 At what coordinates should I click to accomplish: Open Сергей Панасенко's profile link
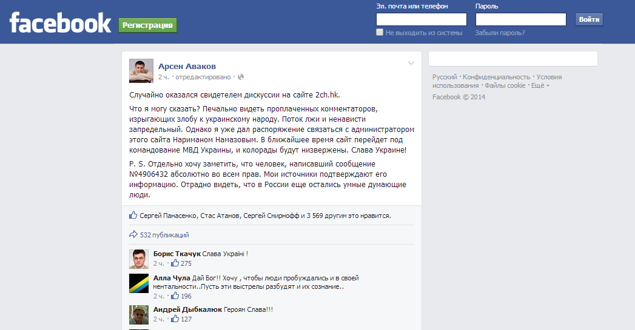169,216
